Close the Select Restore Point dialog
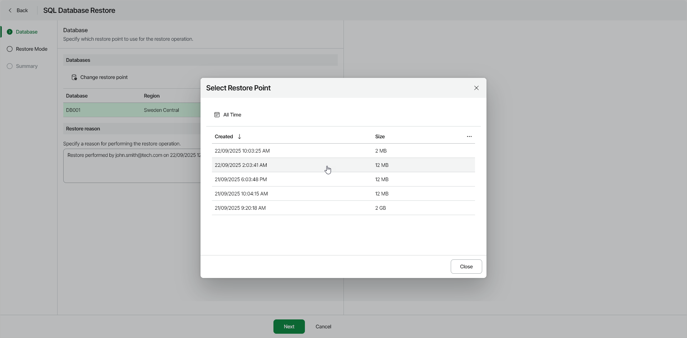 click(466, 266)
